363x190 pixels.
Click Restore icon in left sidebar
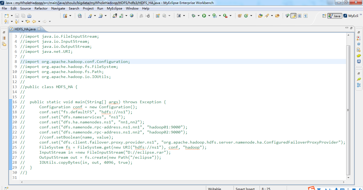coord(4,32)
